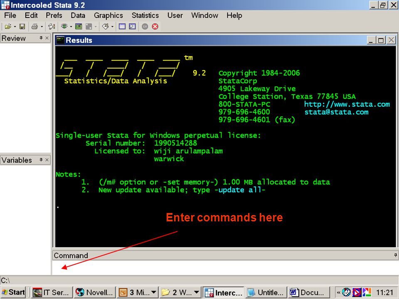Expand the 2 W... taskbar folder group
The image size is (399, 299).
(180, 292)
